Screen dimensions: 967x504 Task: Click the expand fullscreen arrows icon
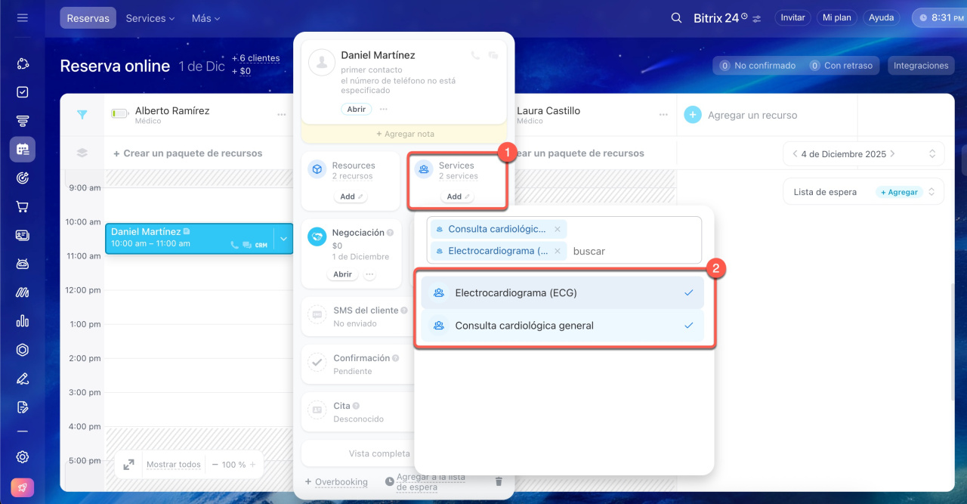128,465
